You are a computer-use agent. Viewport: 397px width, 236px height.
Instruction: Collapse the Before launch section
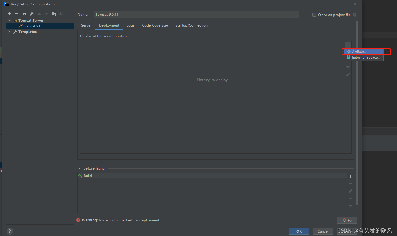coord(80,168)
